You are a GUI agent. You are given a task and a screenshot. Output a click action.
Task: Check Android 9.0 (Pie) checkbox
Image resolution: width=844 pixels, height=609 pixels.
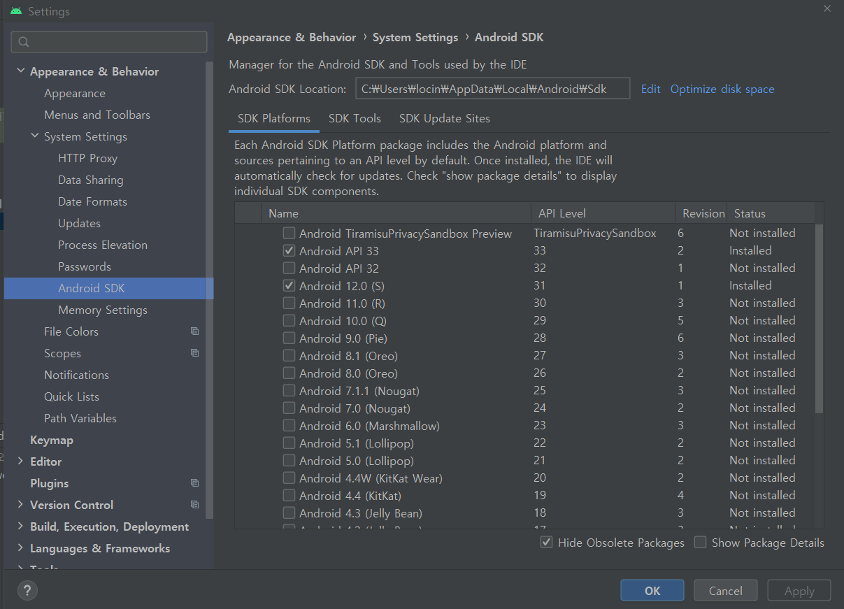click(289, 338)
